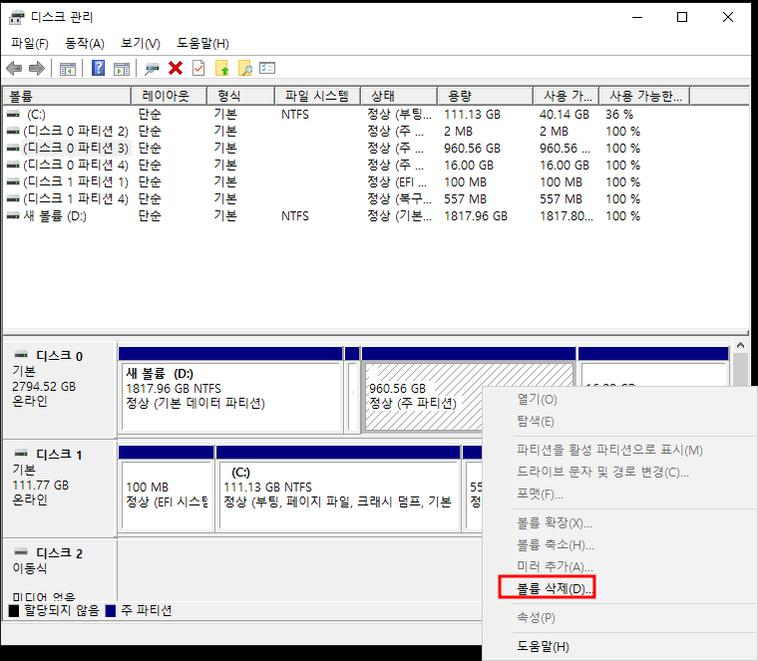
Task: Click the Disk Management title bar icon
Action: [x=16, y=17]
